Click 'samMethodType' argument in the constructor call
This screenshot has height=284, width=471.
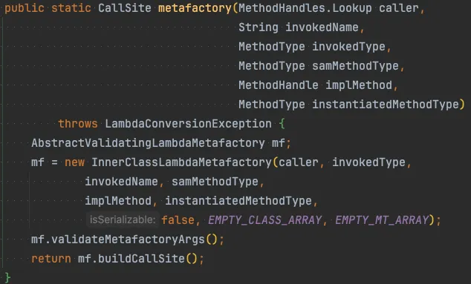(x=215, y=182)
